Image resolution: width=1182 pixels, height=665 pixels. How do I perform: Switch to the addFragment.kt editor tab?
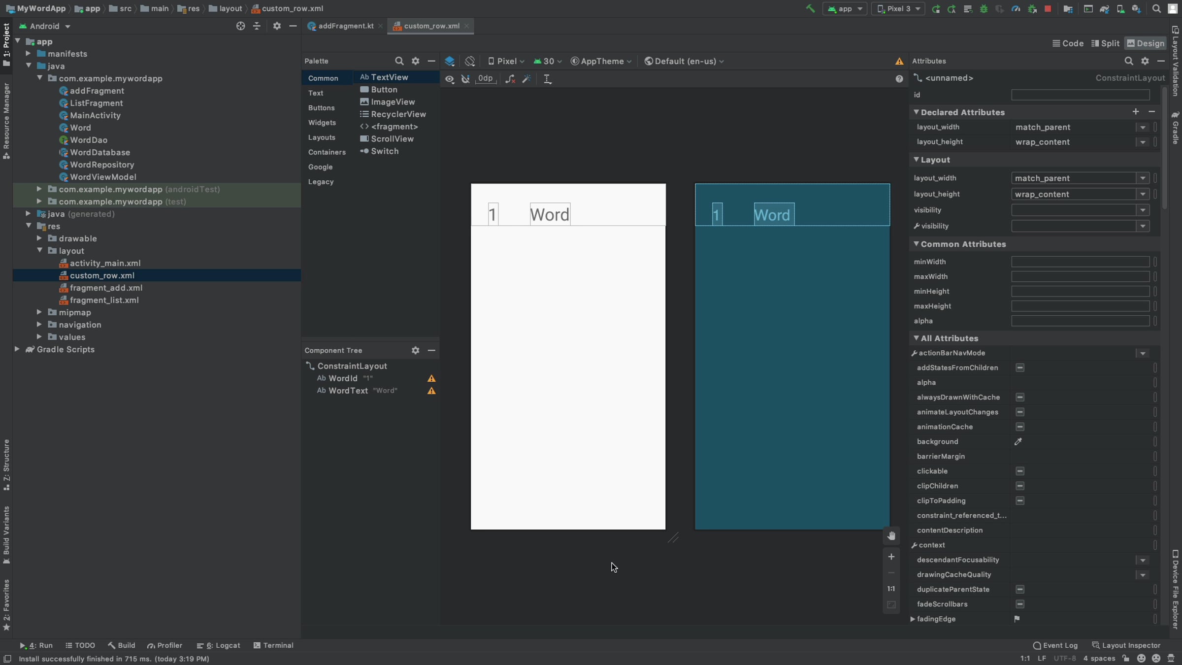(345, 26)
